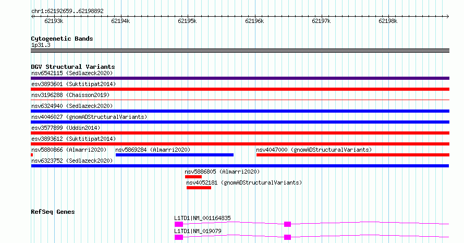Viewport: 464px width, 243px height.
Task: Click the nsv6542115 (Sedlazeck2020) variant label
Action: [x=72, y=73]
